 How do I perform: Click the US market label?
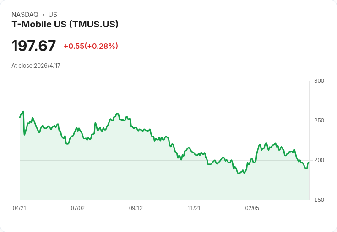[53, 15]
